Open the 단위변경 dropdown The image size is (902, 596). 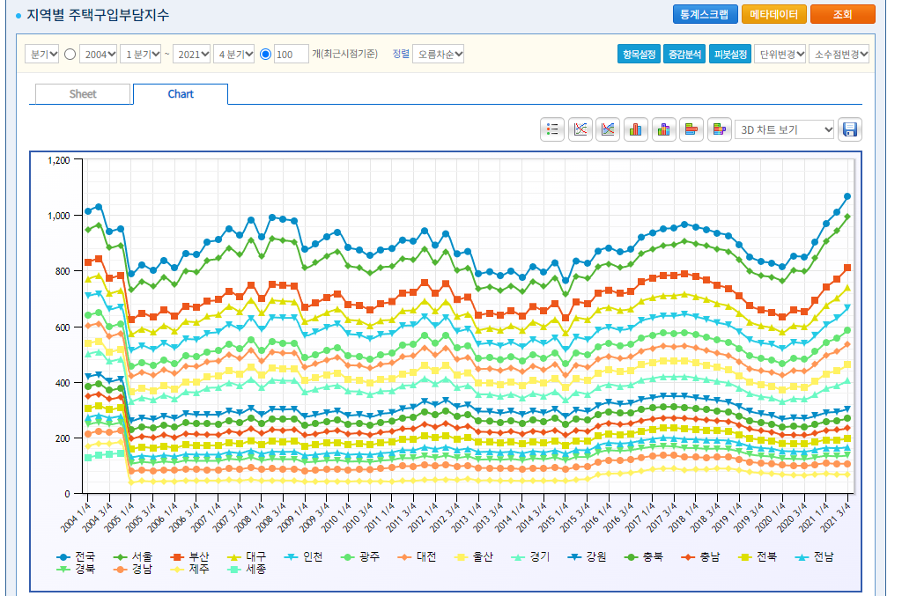(780, 54)
